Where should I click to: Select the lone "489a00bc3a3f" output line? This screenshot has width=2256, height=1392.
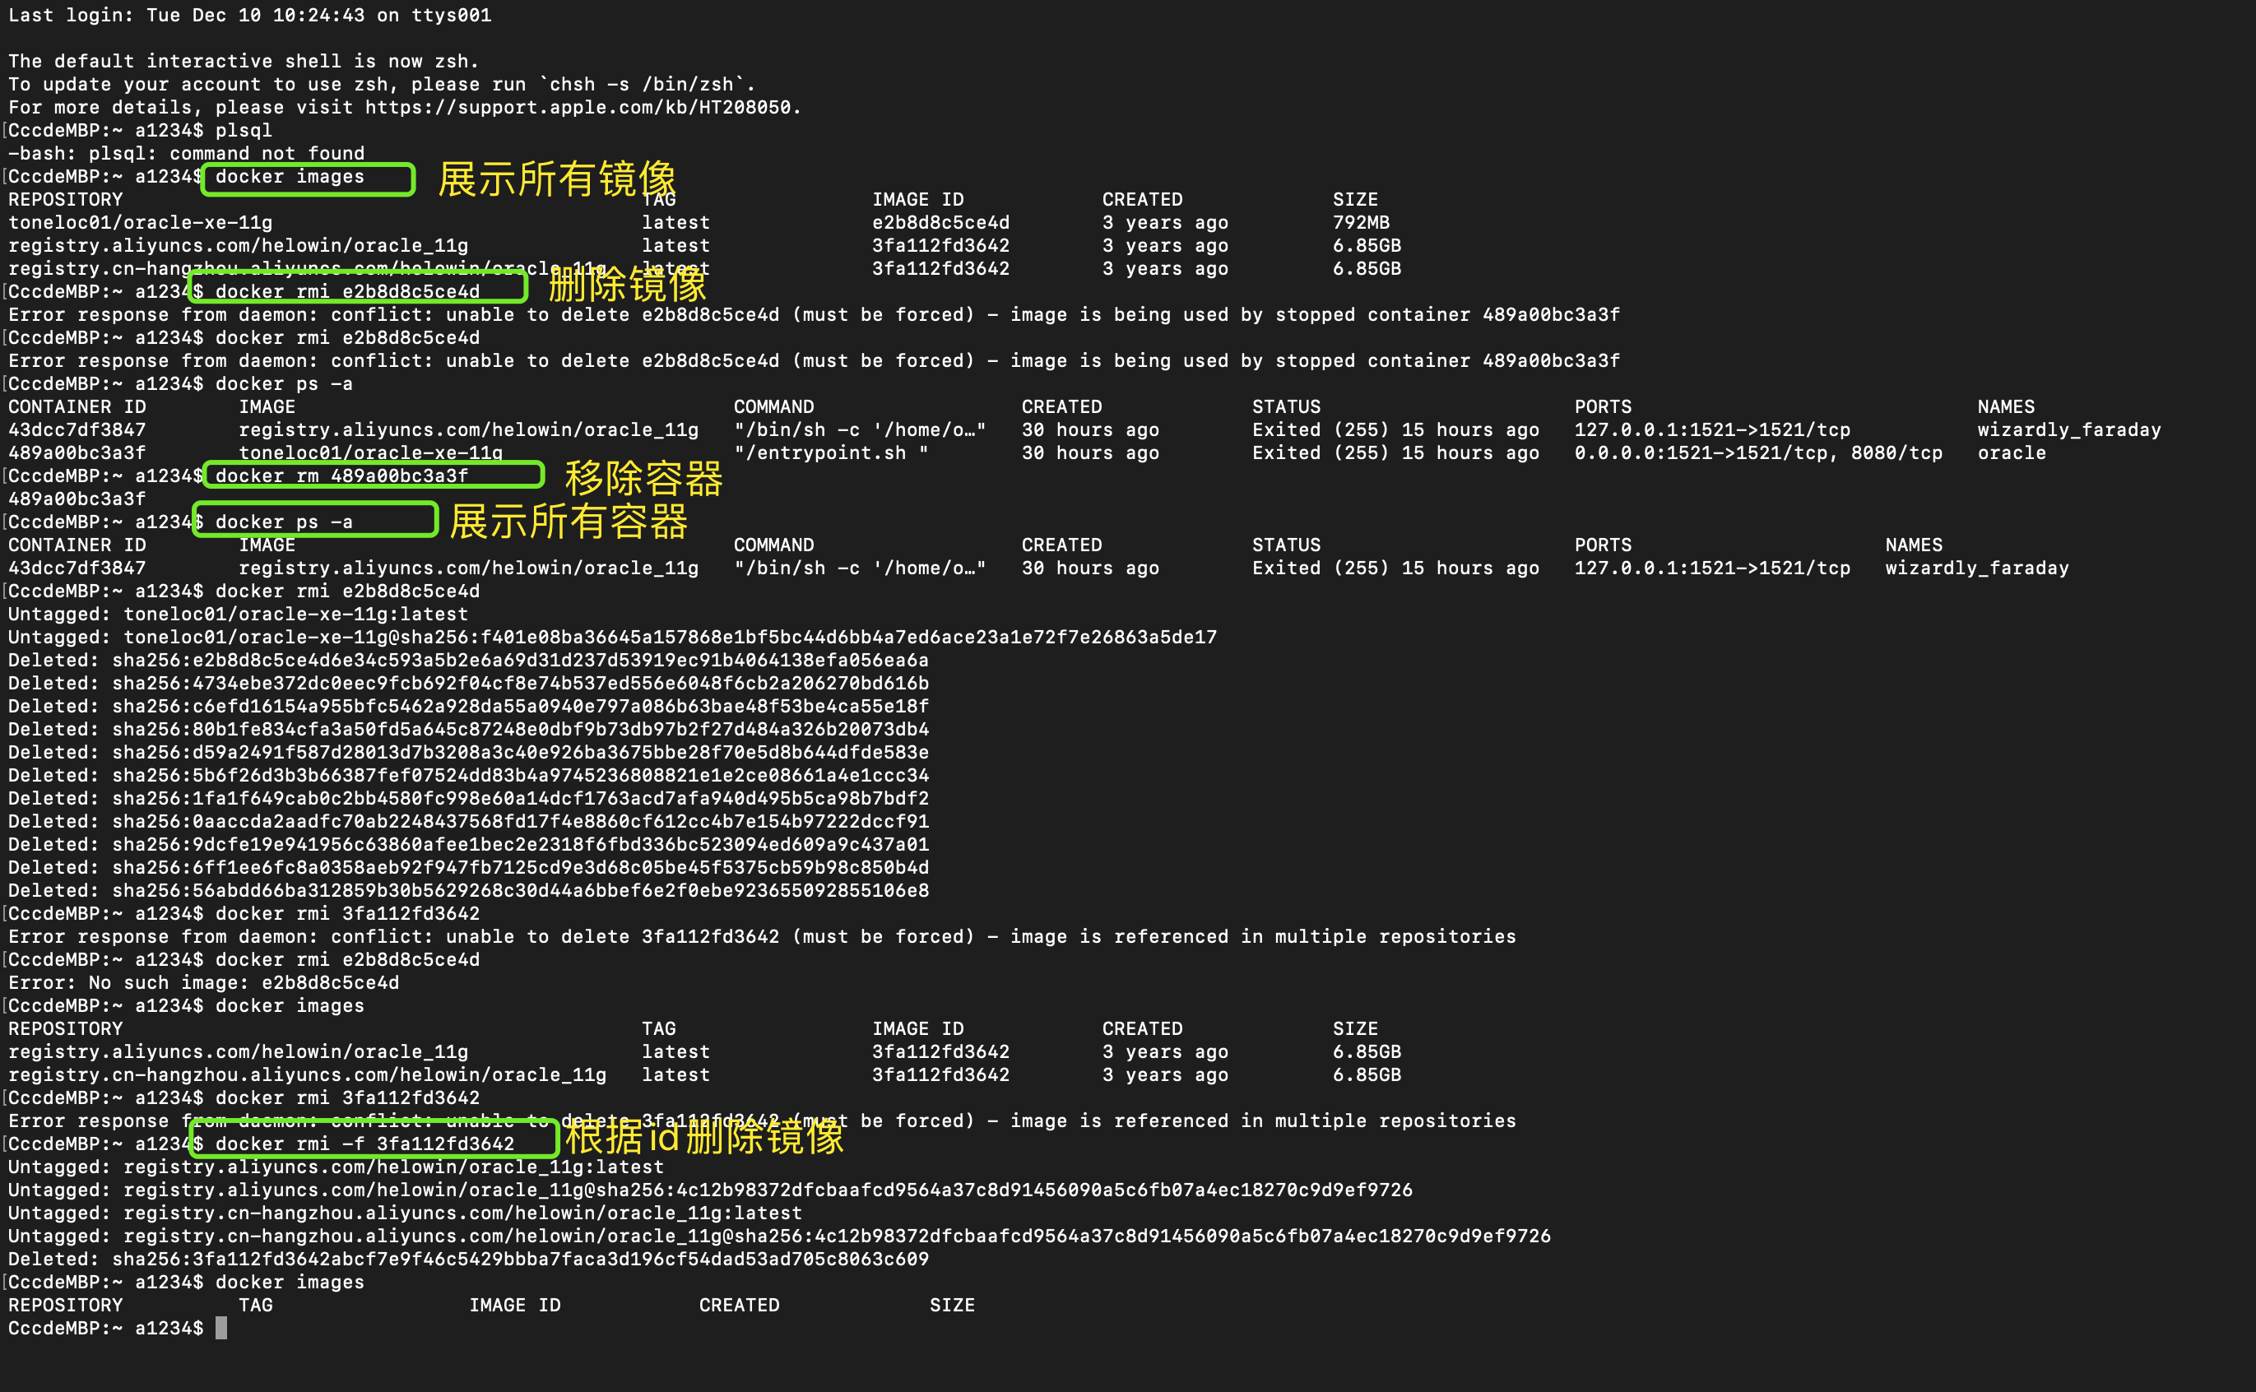(77, 498)
